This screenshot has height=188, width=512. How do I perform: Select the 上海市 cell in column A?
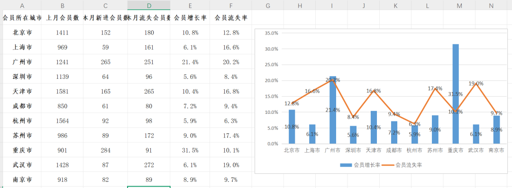click(22, 47)
